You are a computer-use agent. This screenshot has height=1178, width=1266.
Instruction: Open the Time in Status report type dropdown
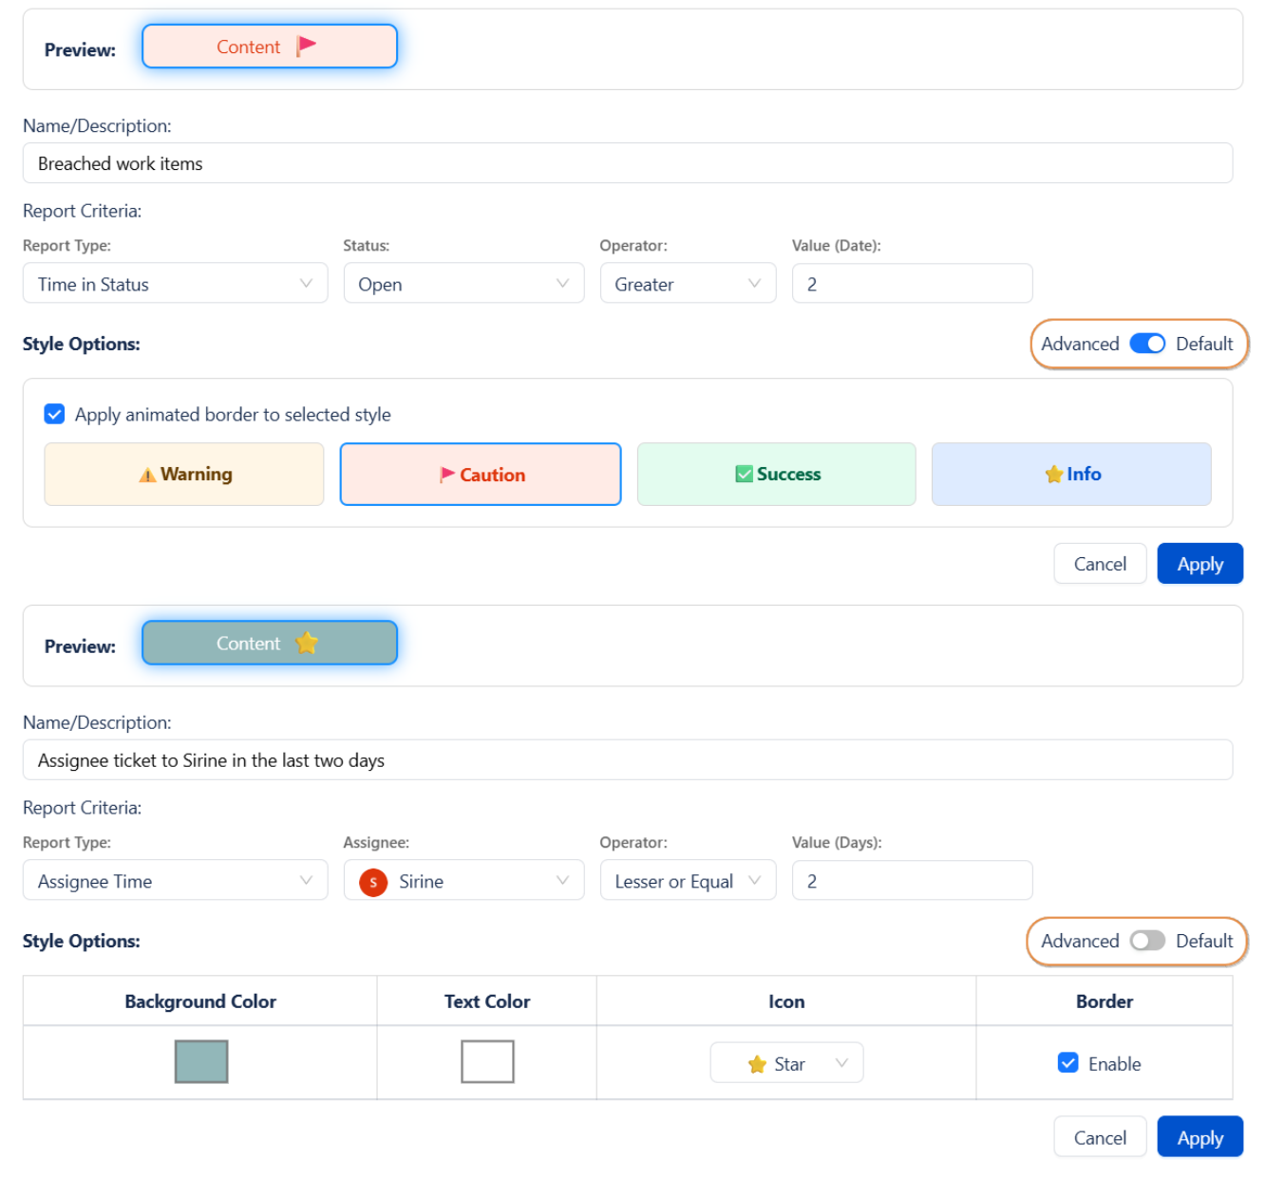coord(176,284)
